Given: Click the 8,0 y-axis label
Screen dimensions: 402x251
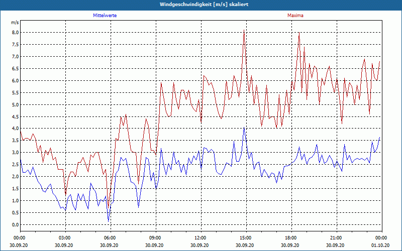Looking at the screenshot, I should (x=15, y=32).
